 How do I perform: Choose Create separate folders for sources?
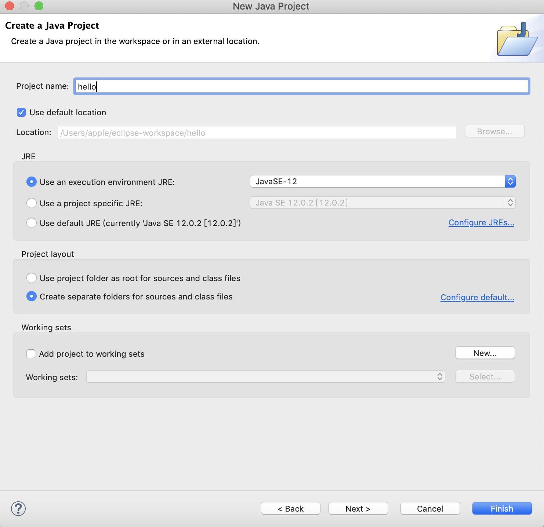(32, 296)
